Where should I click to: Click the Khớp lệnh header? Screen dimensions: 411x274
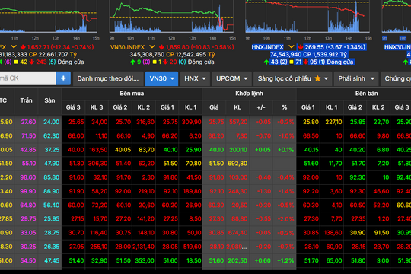tap(249, 94)
